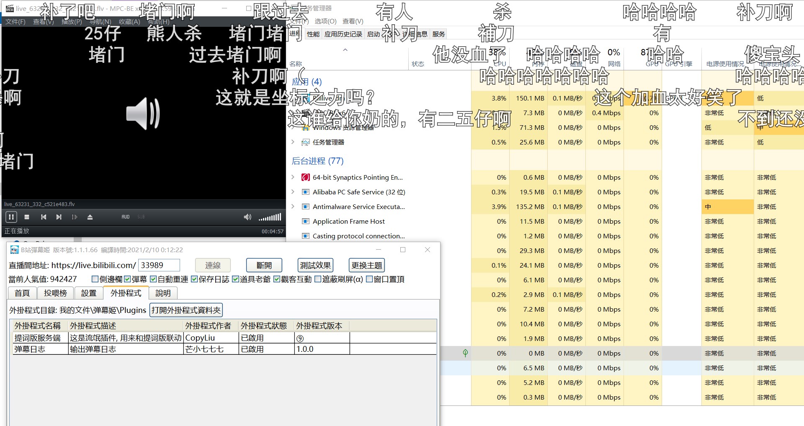The width and height of the screenshot is (804, 426).
Task: Jump to the previous file in player
Action: (x=44, y=217)
